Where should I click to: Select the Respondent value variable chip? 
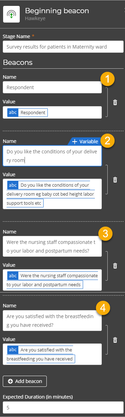point(27,112)
